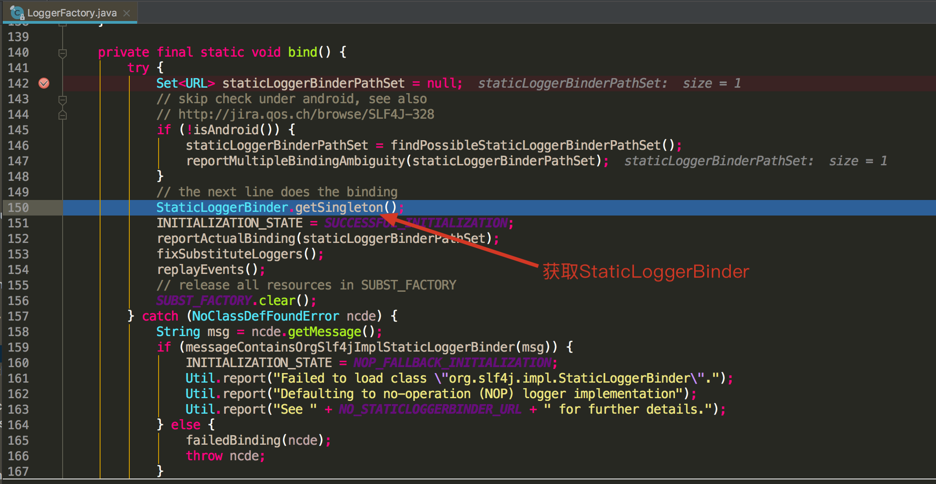Click the inline debug value 'size = 1' on line 142
The height and width of the screenshot is (484, 936).
[712, 84]
